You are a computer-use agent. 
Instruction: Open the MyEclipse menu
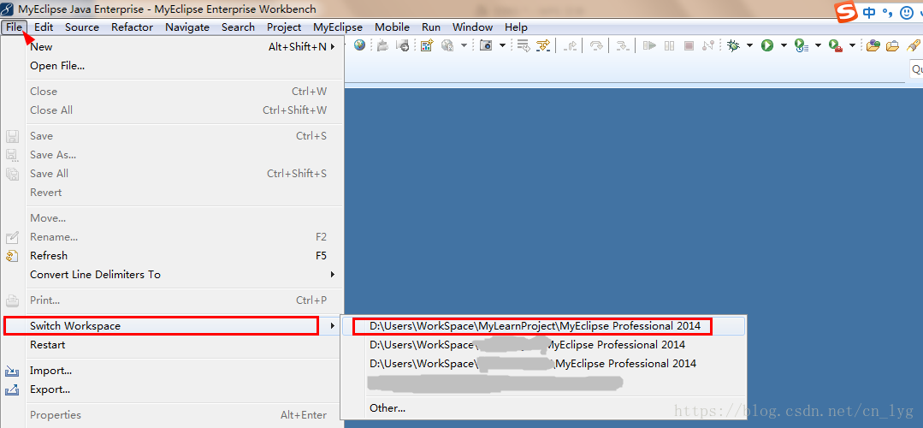(x=337, y=27)
